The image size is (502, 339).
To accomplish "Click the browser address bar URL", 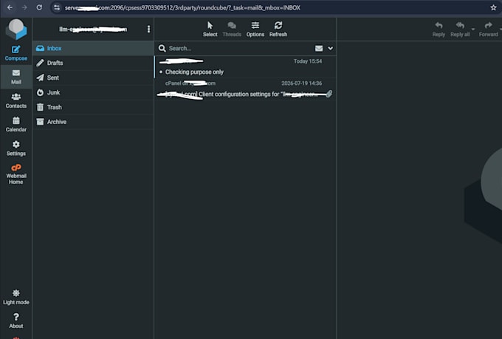I will [182, 7].
